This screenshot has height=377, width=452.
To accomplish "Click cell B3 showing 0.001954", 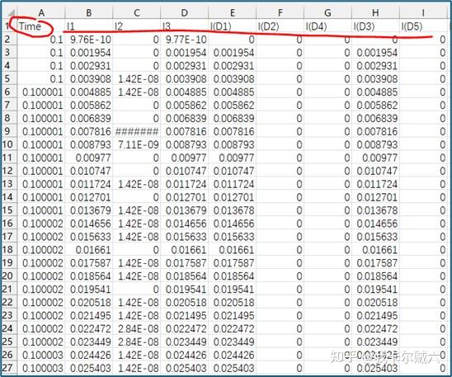I will (89, 53).
